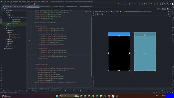
Task: Click the editor vertical scrollbar
Action: tap(91, 47)
